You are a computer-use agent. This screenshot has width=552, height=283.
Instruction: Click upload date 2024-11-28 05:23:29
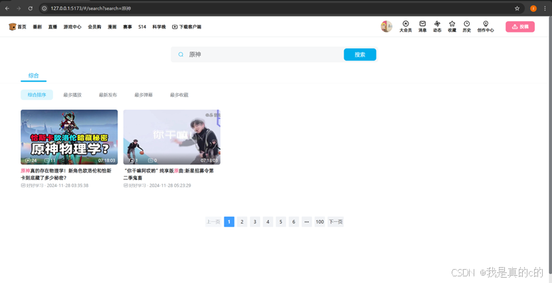coord(170,185)
